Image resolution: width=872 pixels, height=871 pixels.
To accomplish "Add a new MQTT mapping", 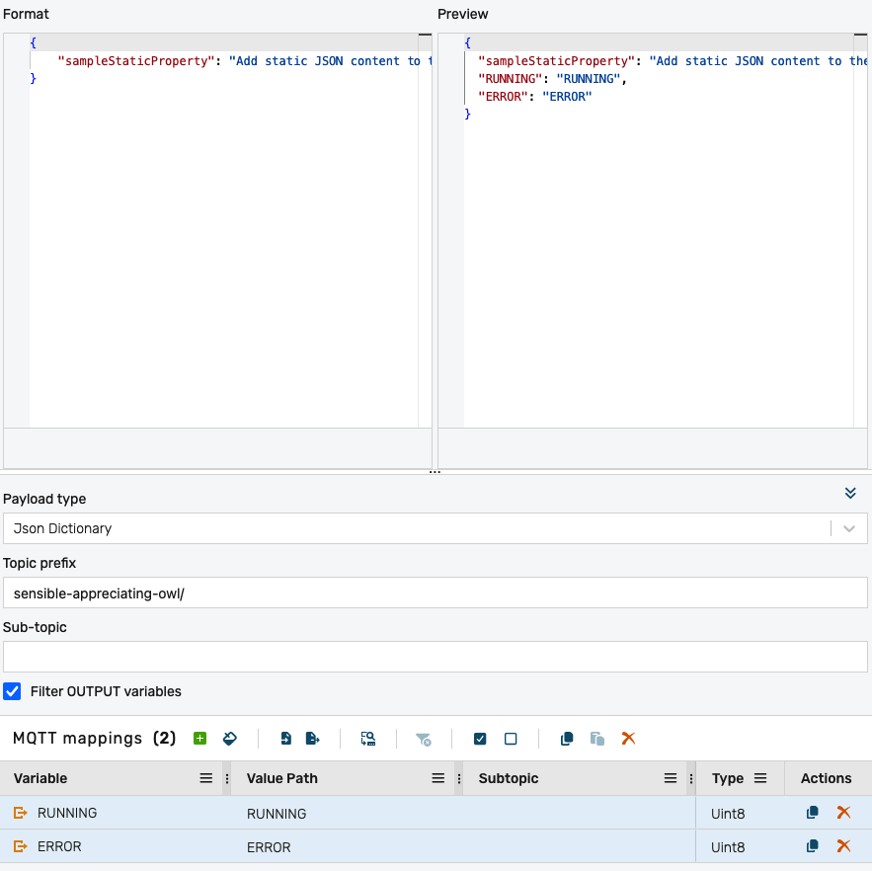I will pyautogui.click(x=198, y=739).
